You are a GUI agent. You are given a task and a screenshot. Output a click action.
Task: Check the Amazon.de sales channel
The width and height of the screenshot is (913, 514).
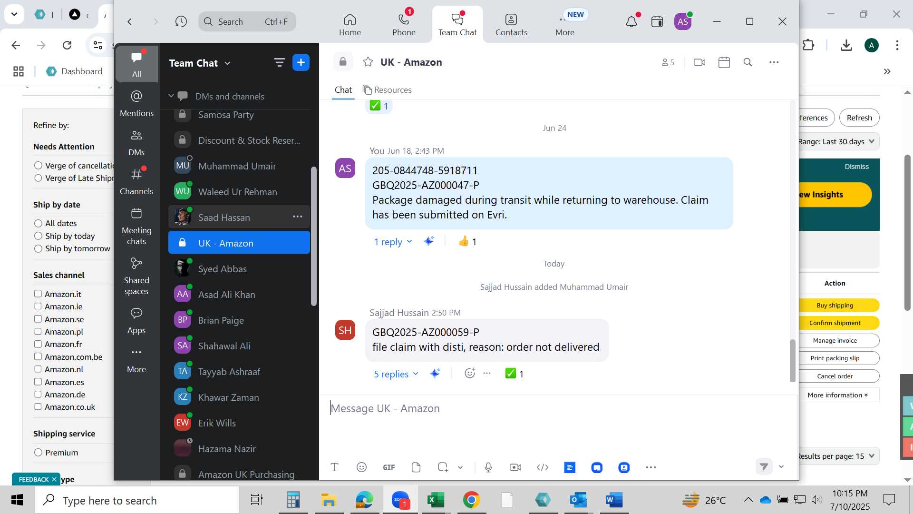(x=38, y=395)
